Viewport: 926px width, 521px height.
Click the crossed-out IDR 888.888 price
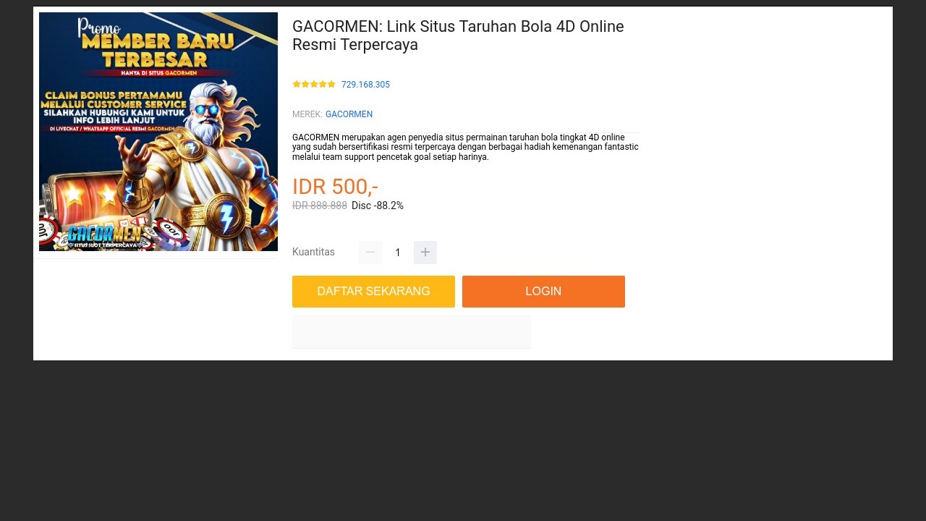[320, 206]
